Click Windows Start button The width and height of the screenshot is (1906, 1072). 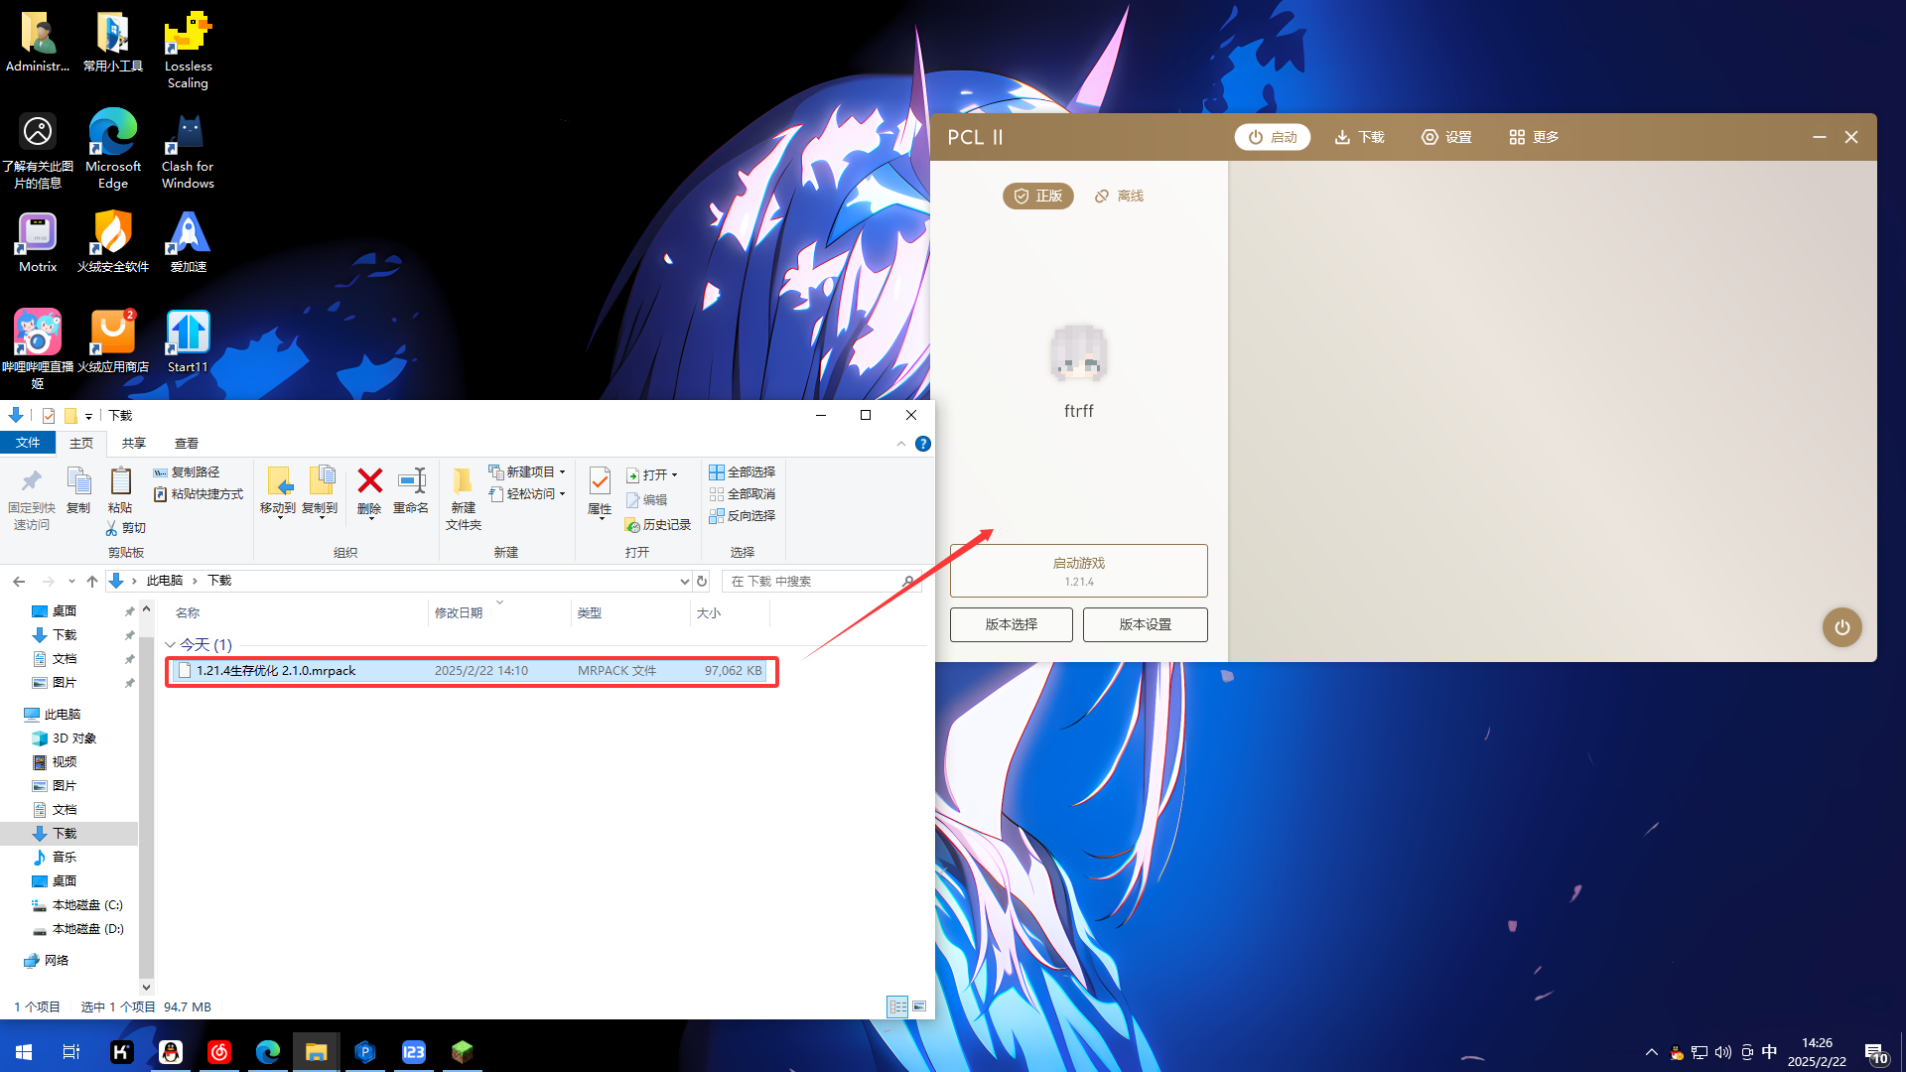(24, 1051)
